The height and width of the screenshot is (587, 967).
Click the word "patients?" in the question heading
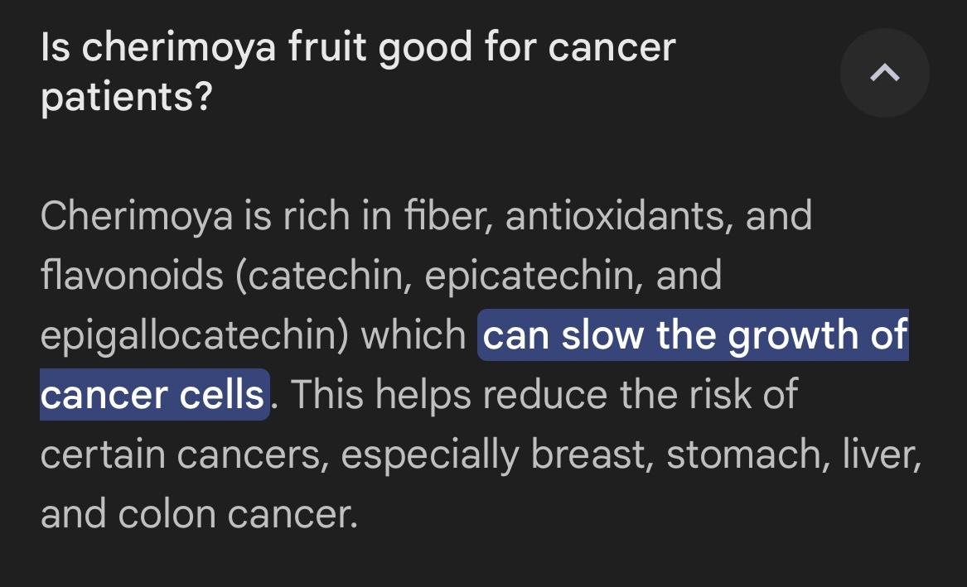127,99
